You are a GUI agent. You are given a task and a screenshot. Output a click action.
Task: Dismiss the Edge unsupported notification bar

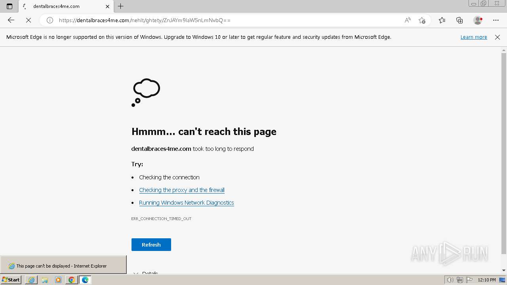click(x=497, y=37)
